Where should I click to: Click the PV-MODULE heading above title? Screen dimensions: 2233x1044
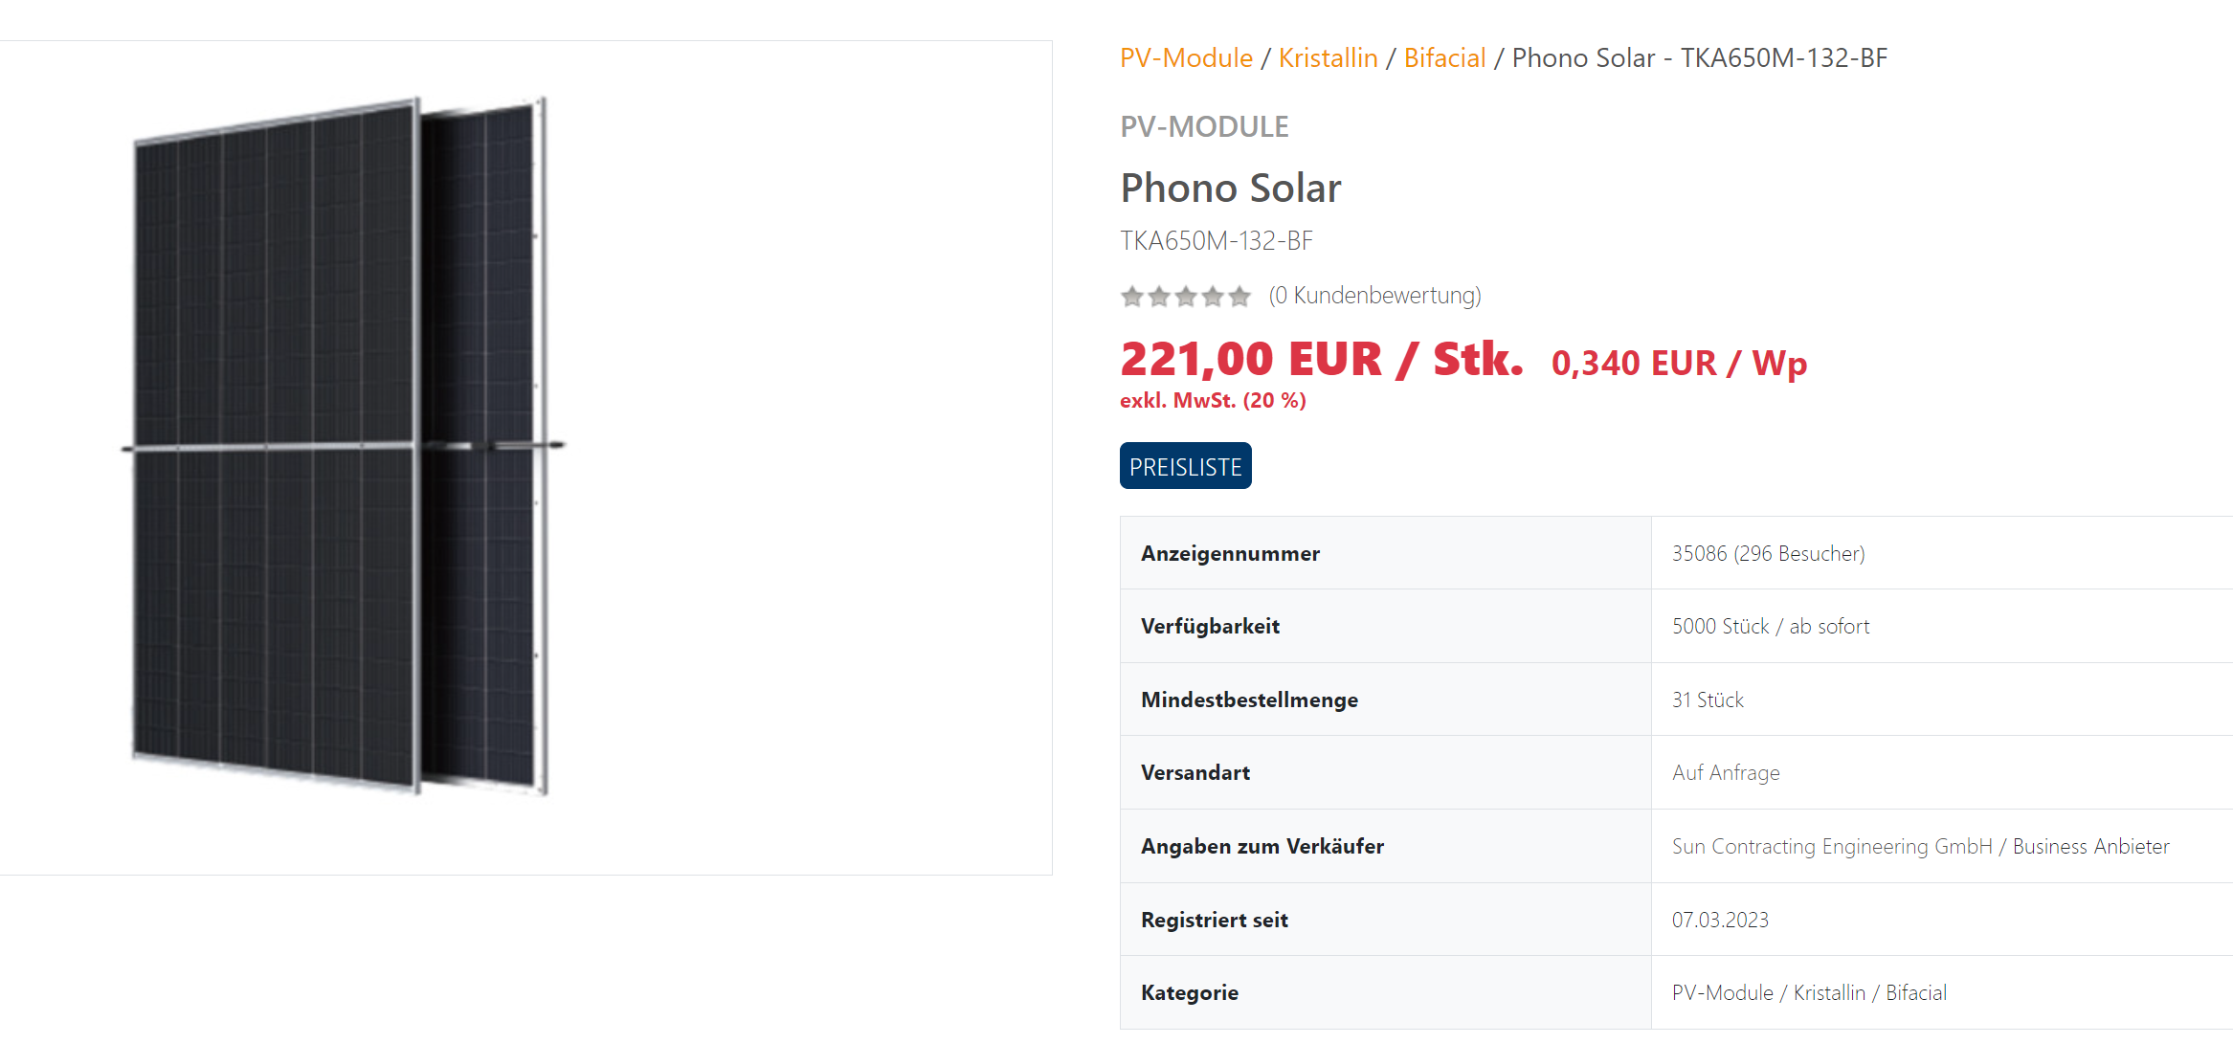click(x=1204, y=127)
